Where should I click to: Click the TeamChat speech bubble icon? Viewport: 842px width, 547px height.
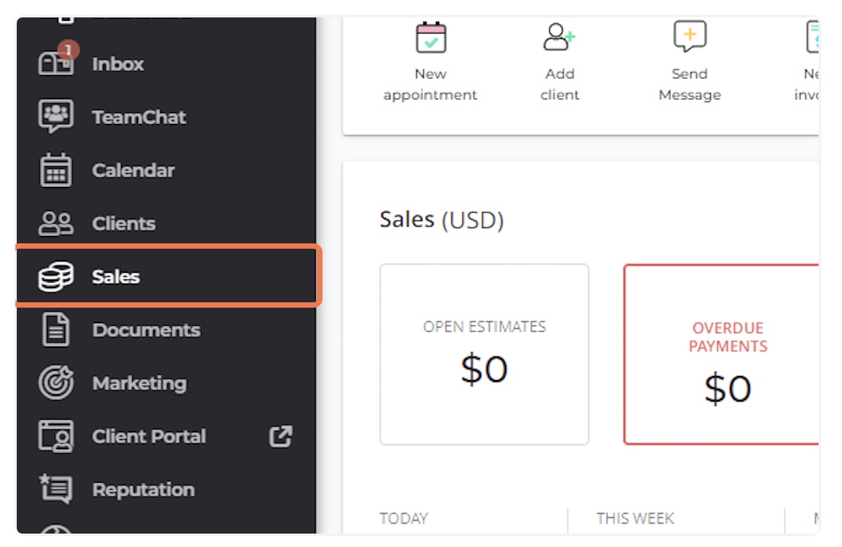tap(56, 117)
